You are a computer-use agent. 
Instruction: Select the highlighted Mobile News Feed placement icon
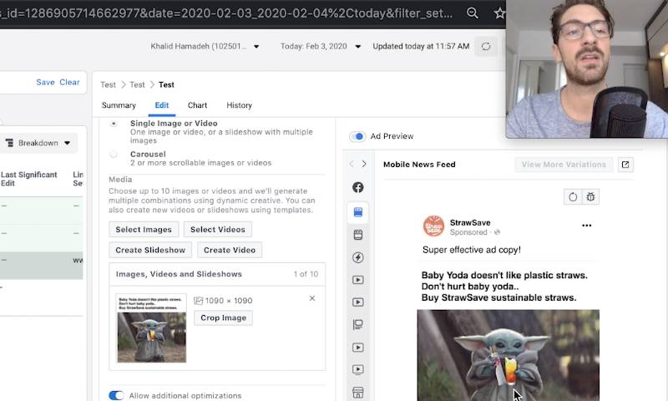point(358,212)
